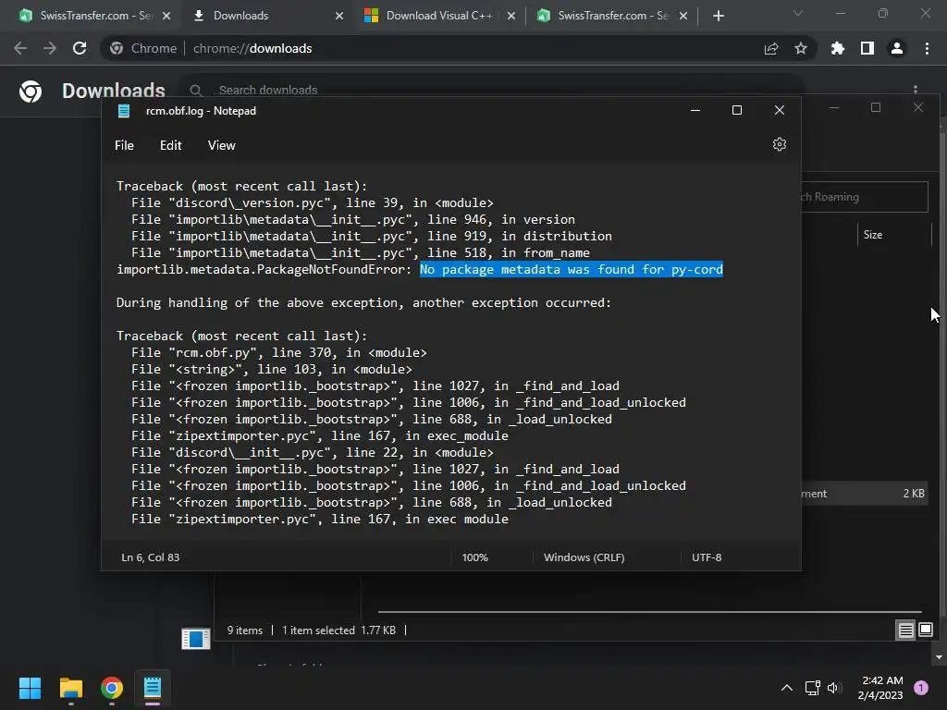Go forward in Chrome

(x=50, y=48)
